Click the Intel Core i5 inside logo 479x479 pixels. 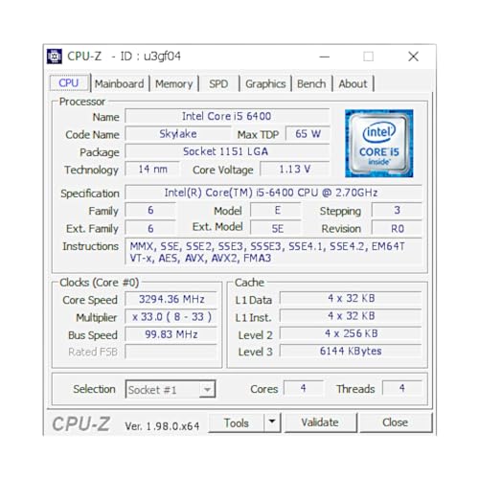click(x=379, y=144)
